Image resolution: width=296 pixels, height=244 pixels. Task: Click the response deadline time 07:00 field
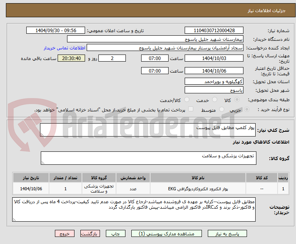pos(155,58)
